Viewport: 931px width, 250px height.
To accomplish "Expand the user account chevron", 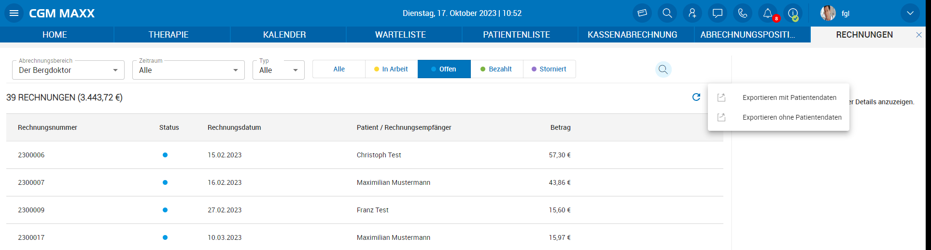I will pyautogui.click(x=910, y=13).
